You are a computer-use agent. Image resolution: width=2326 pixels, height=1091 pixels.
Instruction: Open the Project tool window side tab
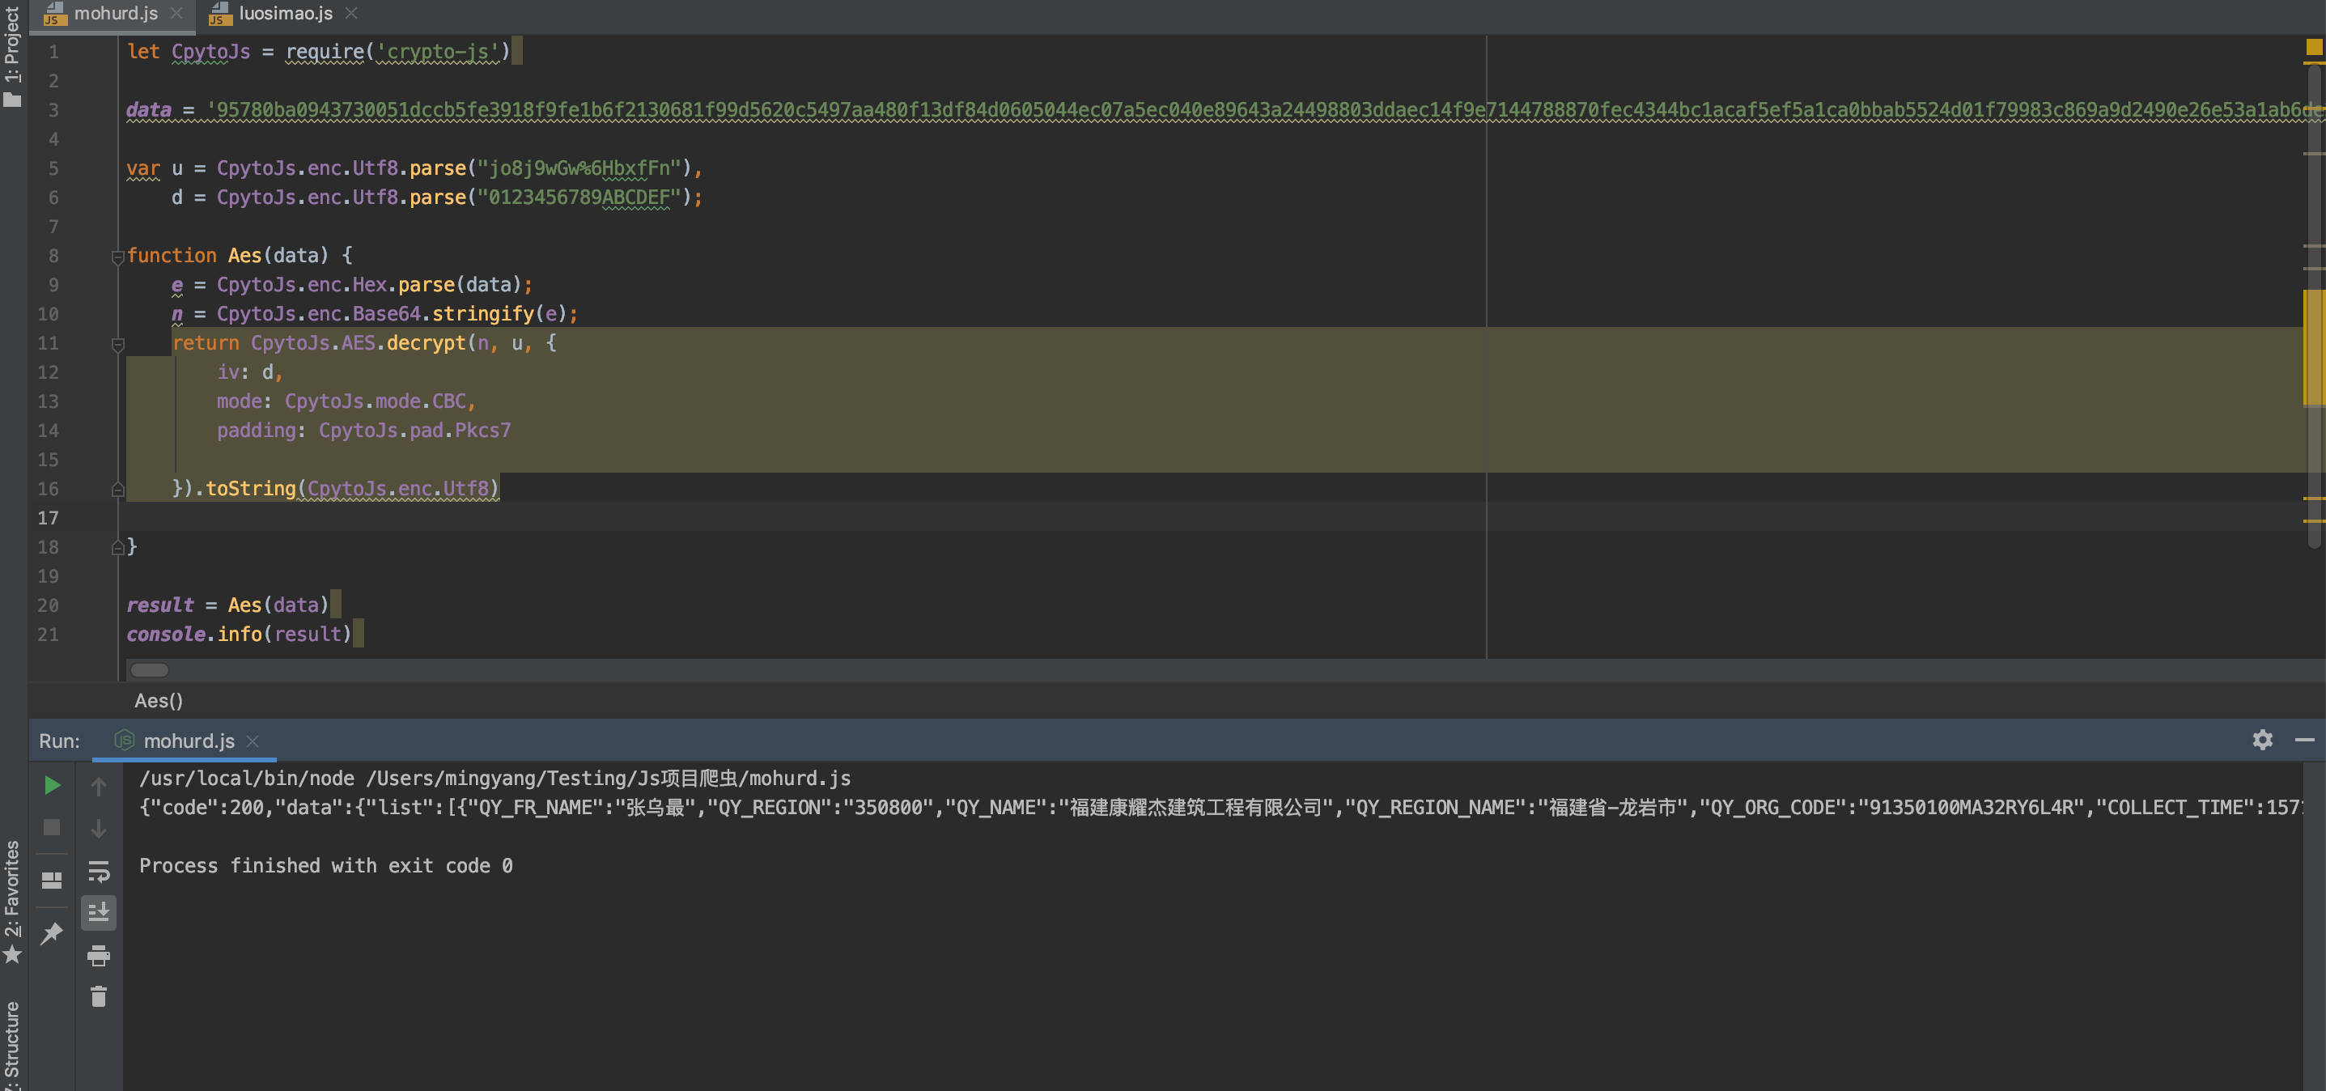(13, 56)
